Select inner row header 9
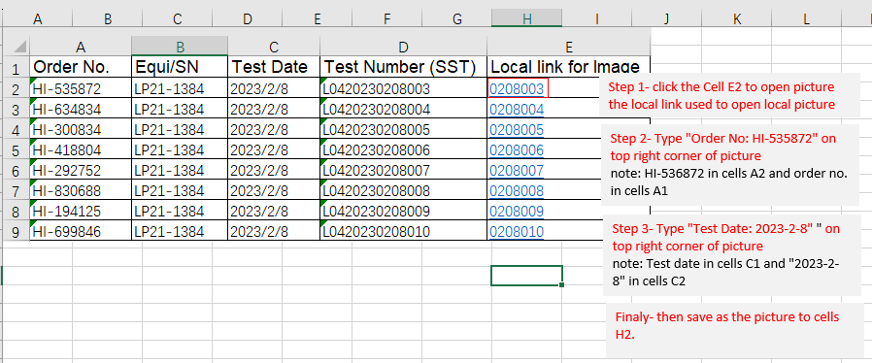The image size is (872, 363). [17, 232]
